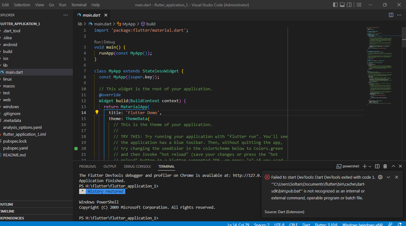The image size is (406, 226).
Task: Open the Help menu
Action: [x=95, y=5]
